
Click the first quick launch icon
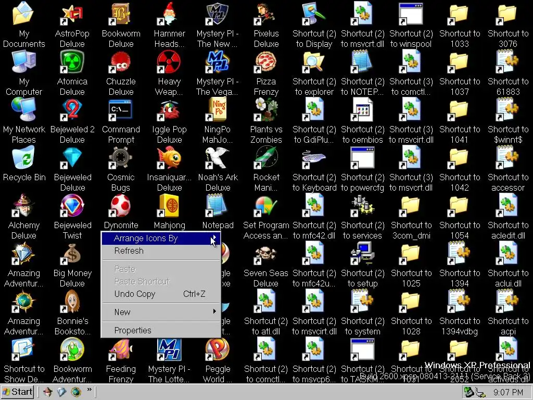47,392
